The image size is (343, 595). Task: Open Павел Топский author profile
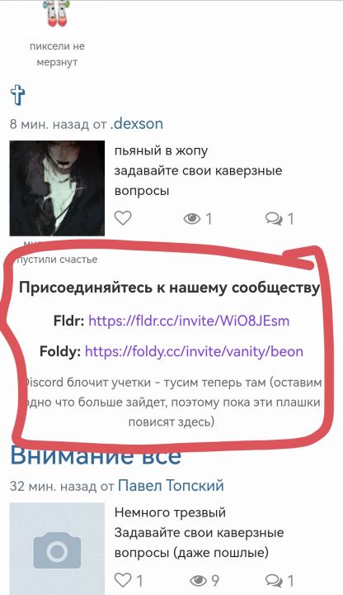171,485
